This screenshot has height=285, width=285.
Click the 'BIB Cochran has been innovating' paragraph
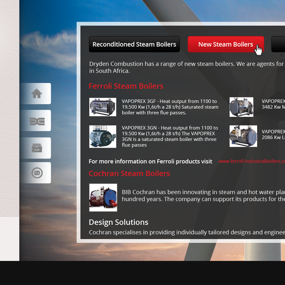pyautogui.click(x=203, y=196)
